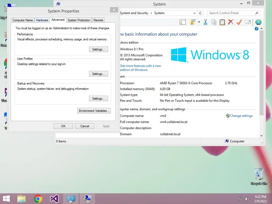272x204 pixels.
Task: Expand breadcrumb arrow before System
Action: tap(151, 13)
